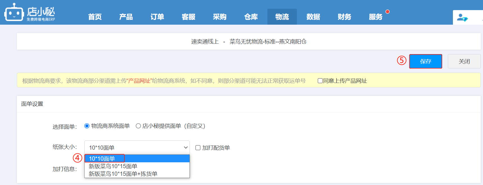Click the 选择面单 label

coord(65,127)
